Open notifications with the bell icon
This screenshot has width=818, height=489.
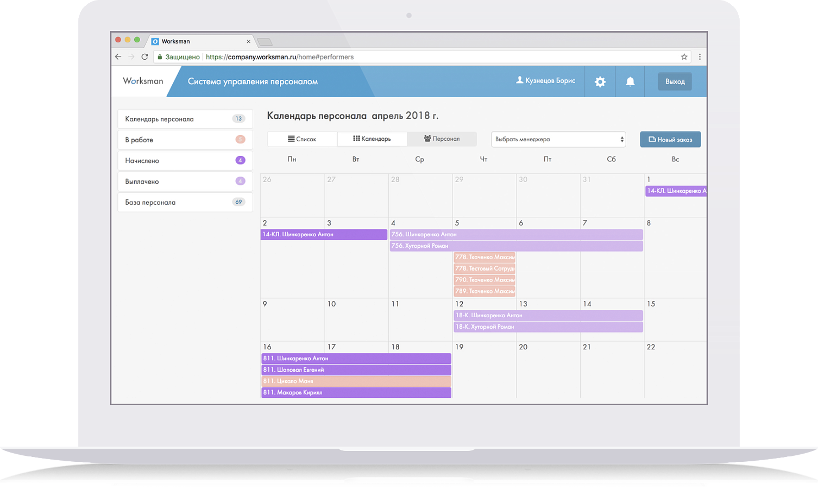click(630, 81)
